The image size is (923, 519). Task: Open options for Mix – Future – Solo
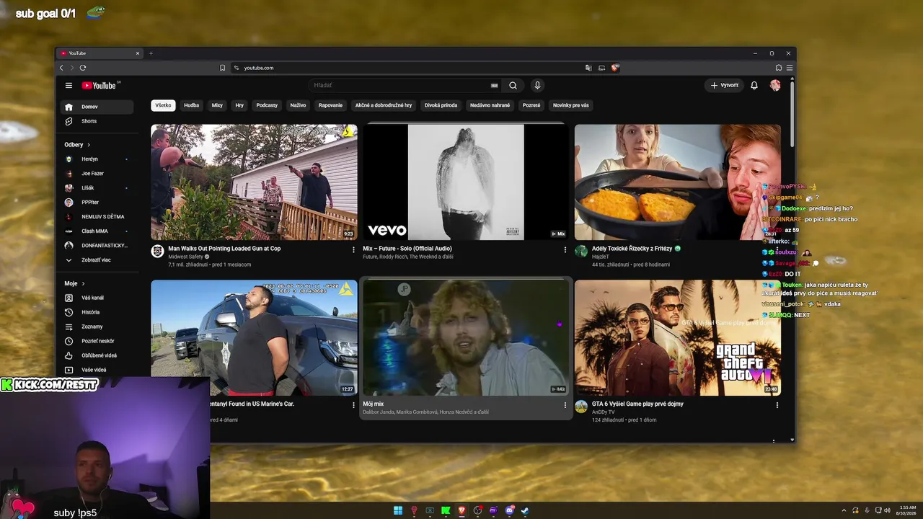tap(565, 249)
